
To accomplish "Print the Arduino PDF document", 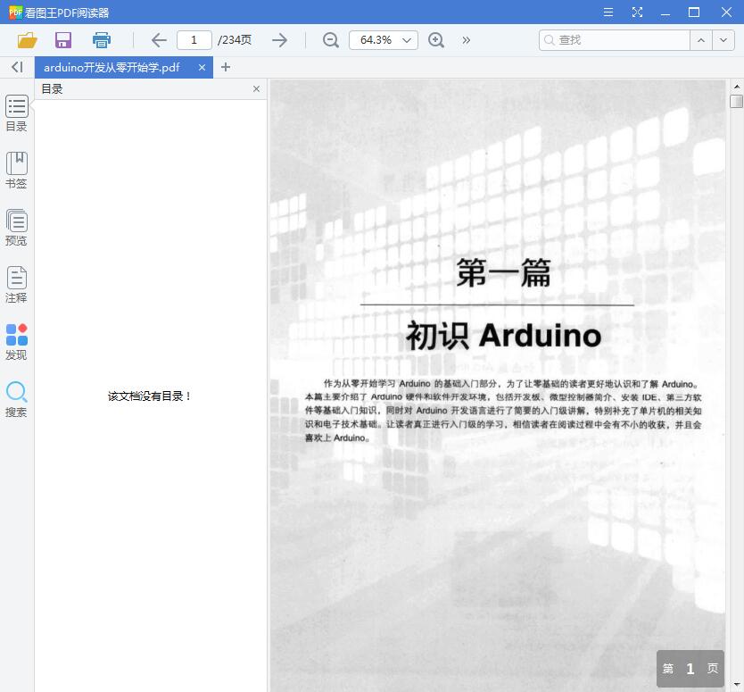I will point(101,39).
